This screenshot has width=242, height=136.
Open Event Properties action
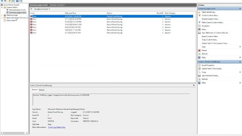tap(208, 65)
